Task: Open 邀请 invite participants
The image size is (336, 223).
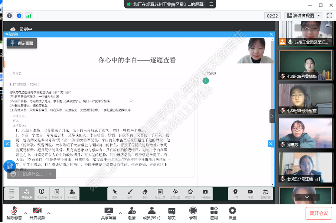Action: [x=132, y=213]
